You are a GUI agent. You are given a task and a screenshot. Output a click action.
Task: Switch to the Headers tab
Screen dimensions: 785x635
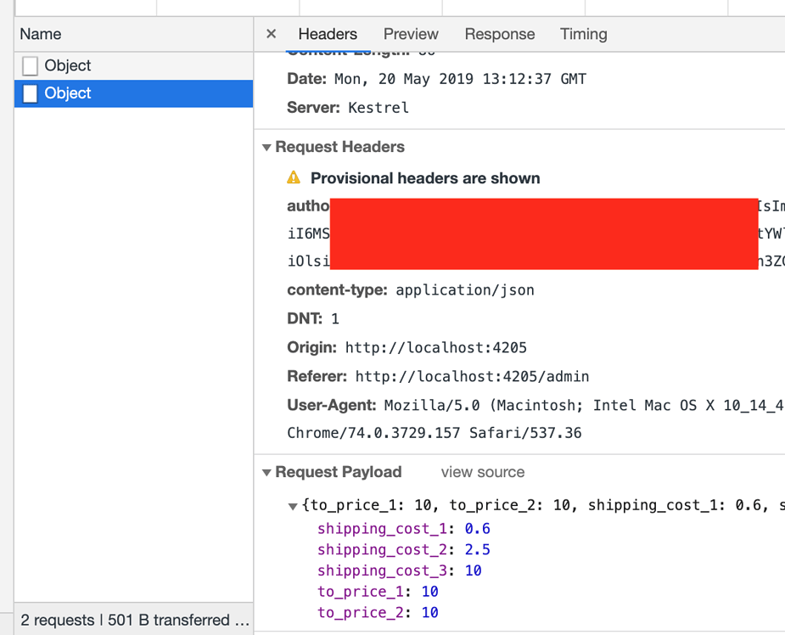[x=328, y=34]
